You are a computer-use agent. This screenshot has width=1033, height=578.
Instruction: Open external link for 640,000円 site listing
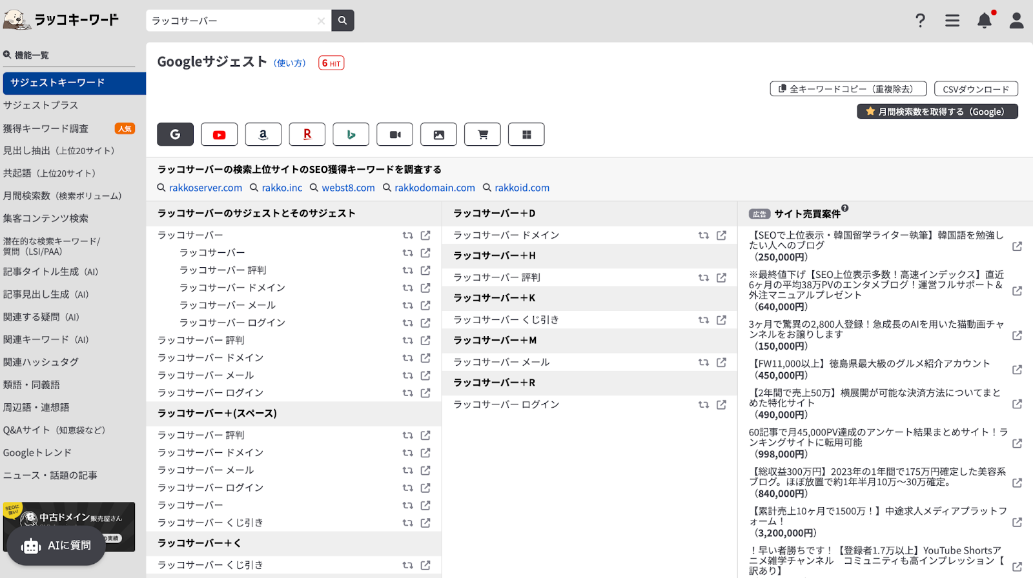click(x=1017, y=291)
